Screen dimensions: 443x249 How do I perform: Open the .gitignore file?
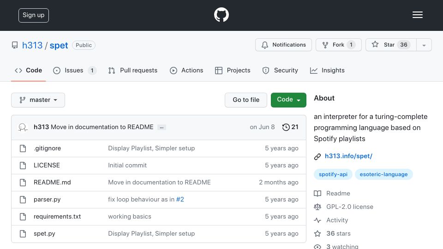coord(47,148)
